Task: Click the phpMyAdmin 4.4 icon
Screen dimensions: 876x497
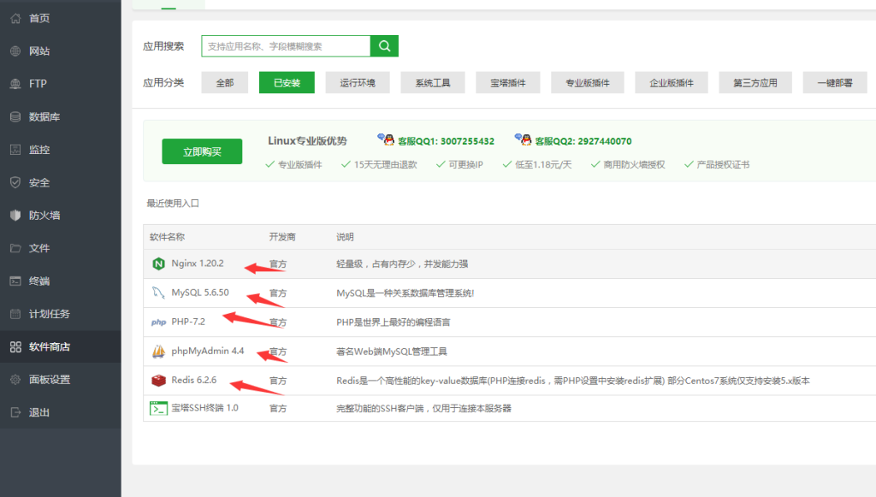Action: (x=158, y=351)
